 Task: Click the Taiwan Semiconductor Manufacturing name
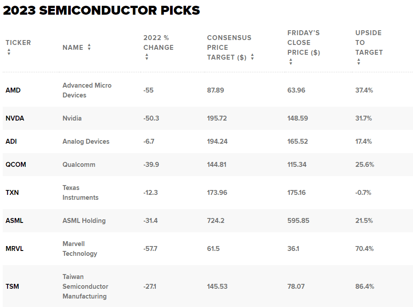tap(85, 287)
